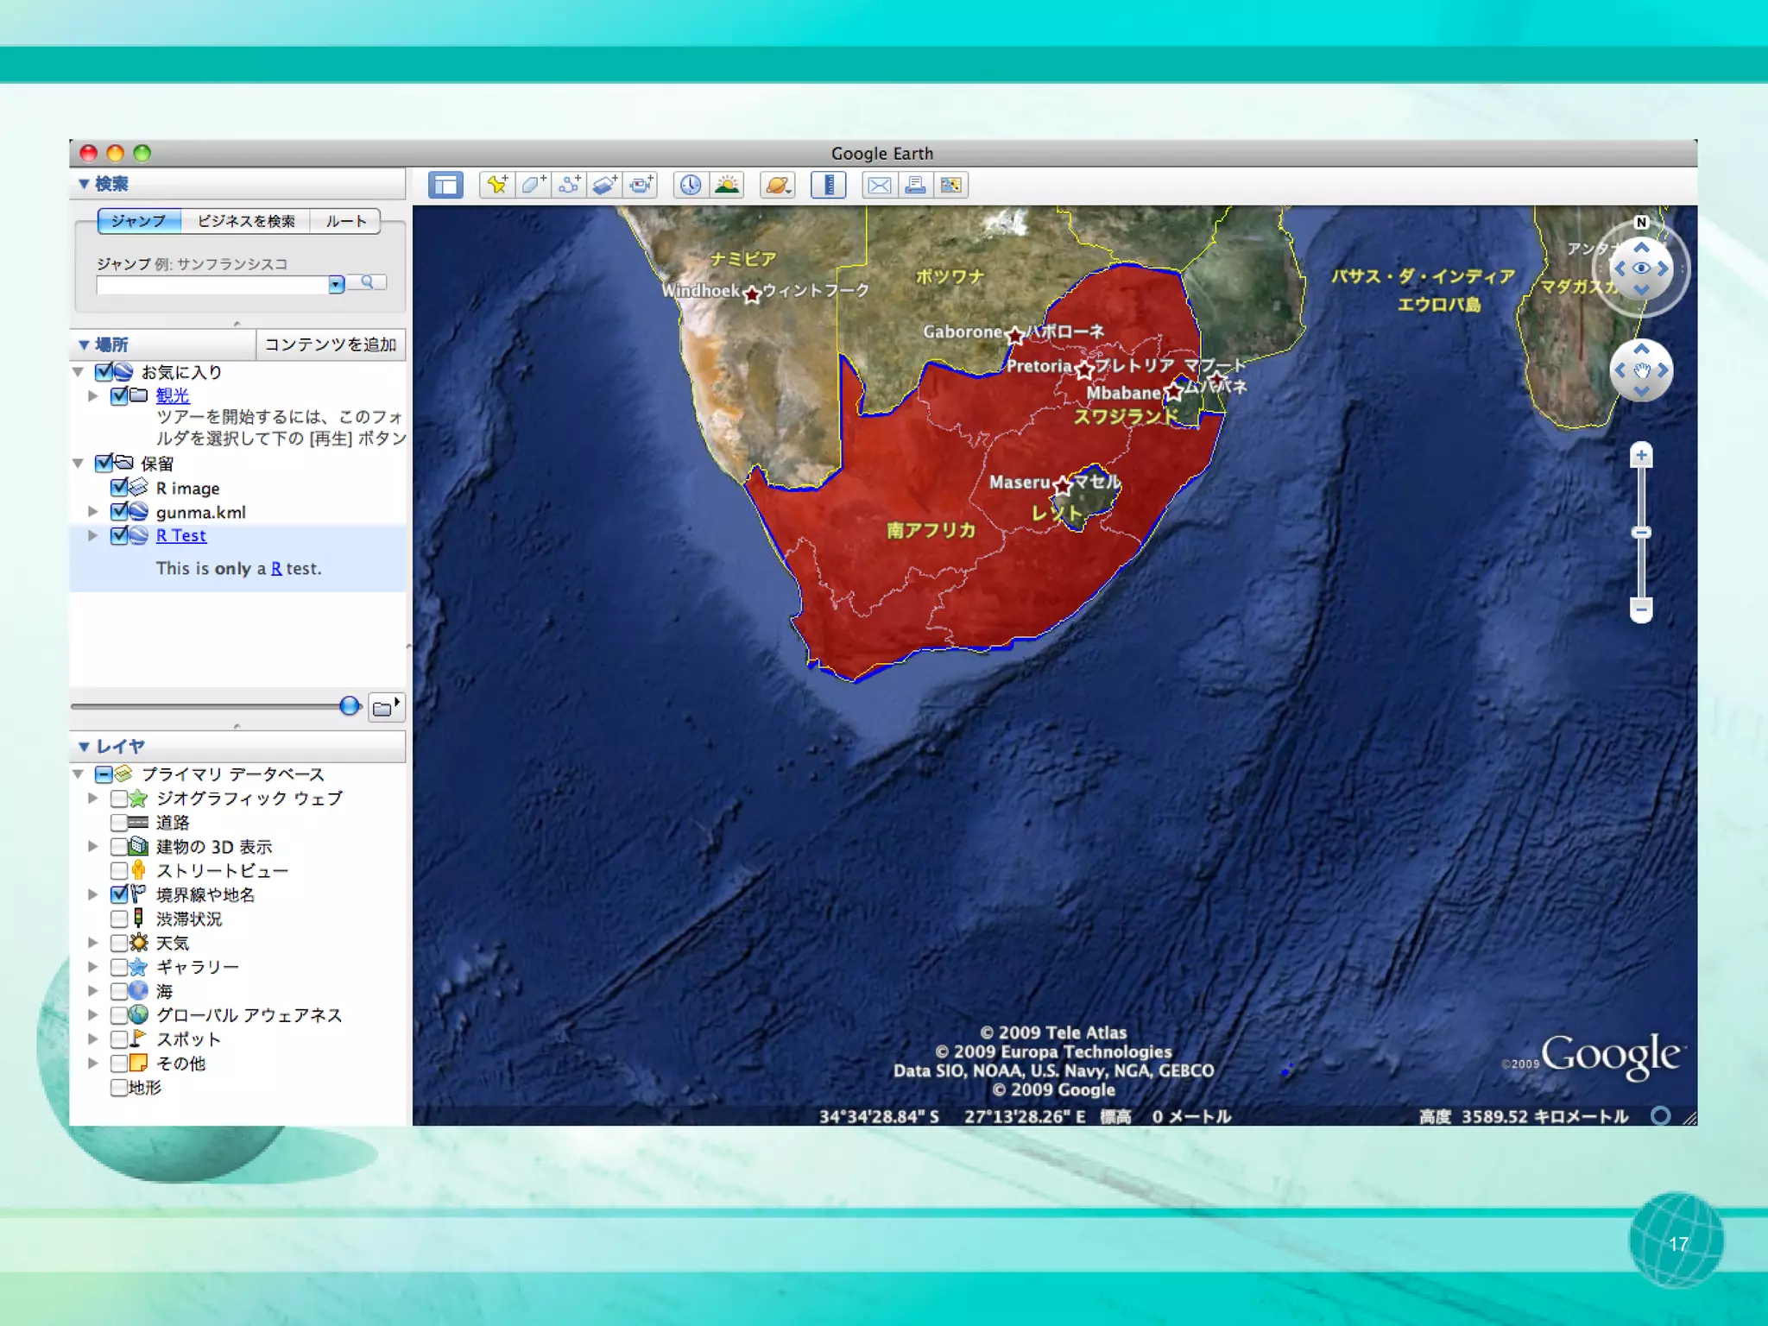
Task: Click the Add Placemark toolbar icon
Action: coord(497,185)
